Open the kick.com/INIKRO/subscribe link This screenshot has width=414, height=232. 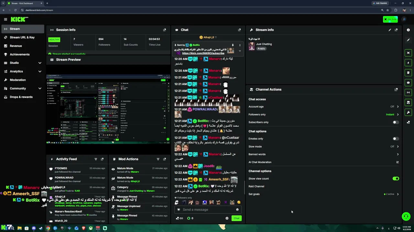[x=203, y=53]
